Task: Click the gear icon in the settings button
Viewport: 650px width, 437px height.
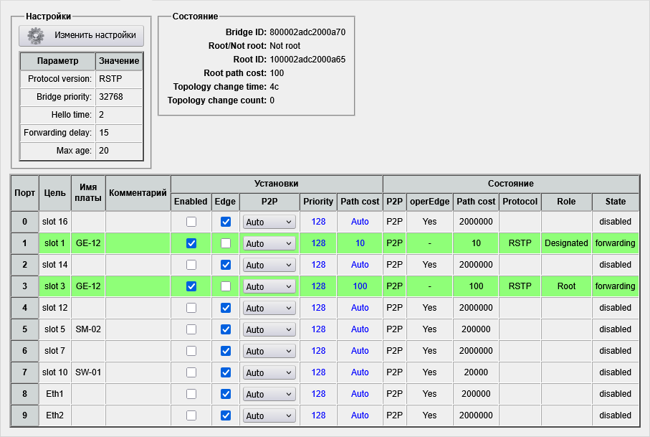Action: [x=37, y=35]
